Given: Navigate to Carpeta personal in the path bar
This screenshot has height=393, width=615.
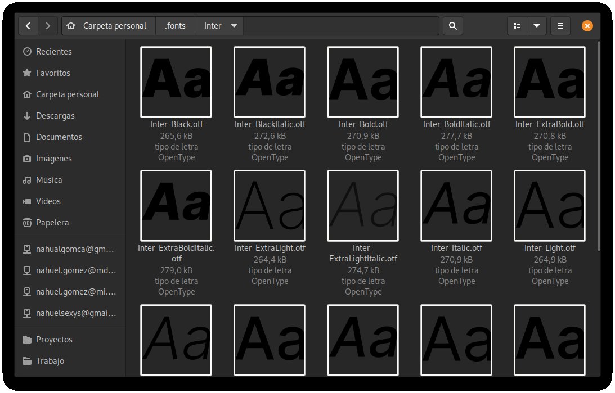Looking at the screenshot, I should coord(109,26).
